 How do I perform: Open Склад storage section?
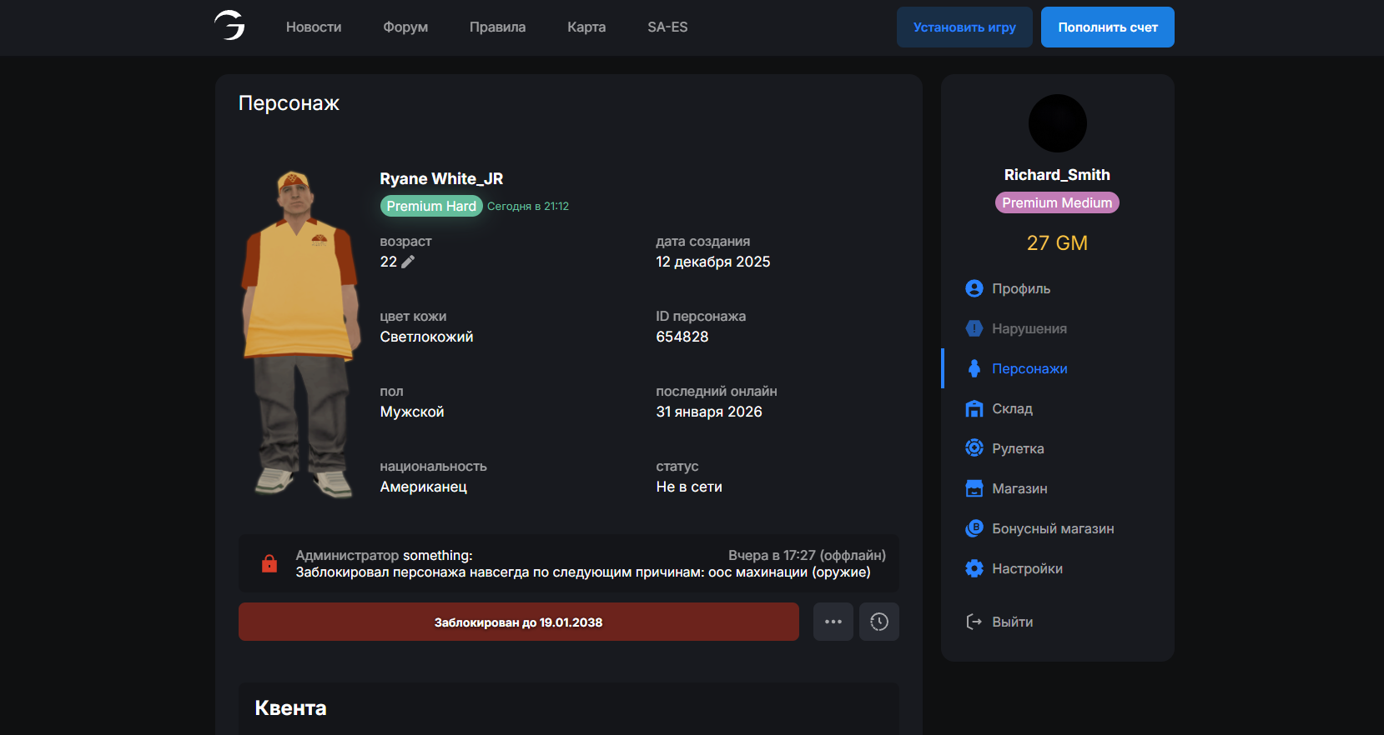(1011, 408)
